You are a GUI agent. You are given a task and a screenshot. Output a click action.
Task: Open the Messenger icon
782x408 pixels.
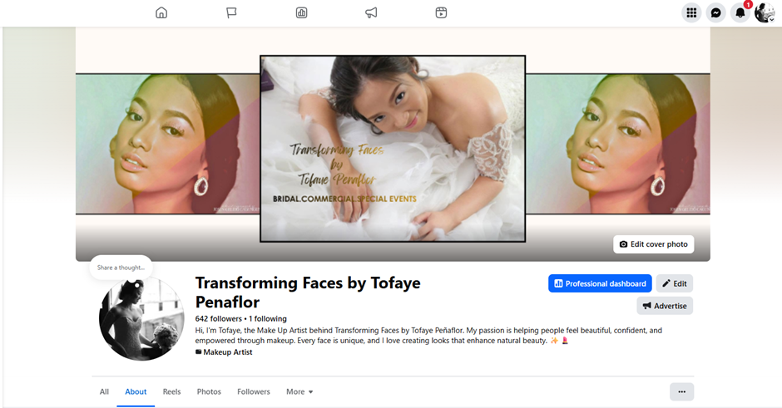pos(715,13)
